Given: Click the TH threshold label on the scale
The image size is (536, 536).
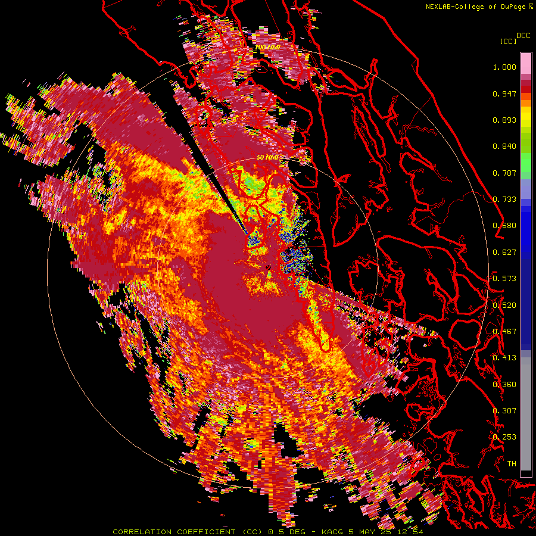Looking at the screenshot, I should pyautogui.click(x=512, y=463).
